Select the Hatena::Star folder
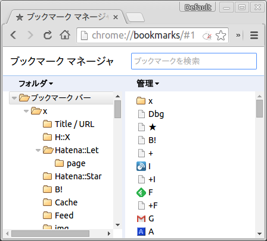Screen dimensions: 267x241 [72, 176]
